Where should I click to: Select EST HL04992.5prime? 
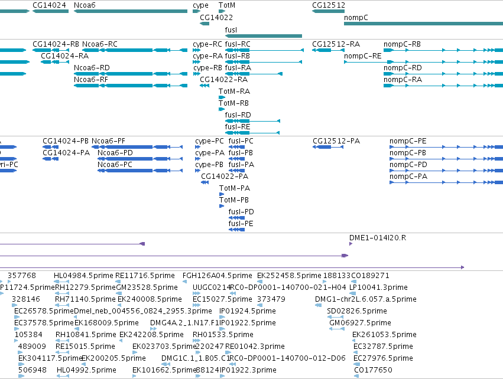pyautogui.click(x=63, y=376)
